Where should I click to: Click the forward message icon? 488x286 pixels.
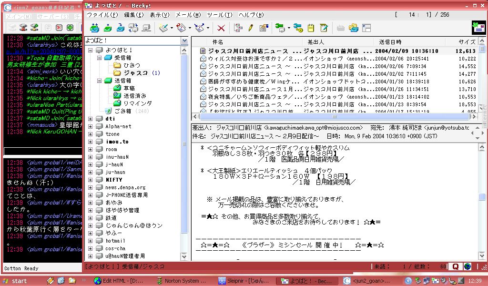(199, 28)
